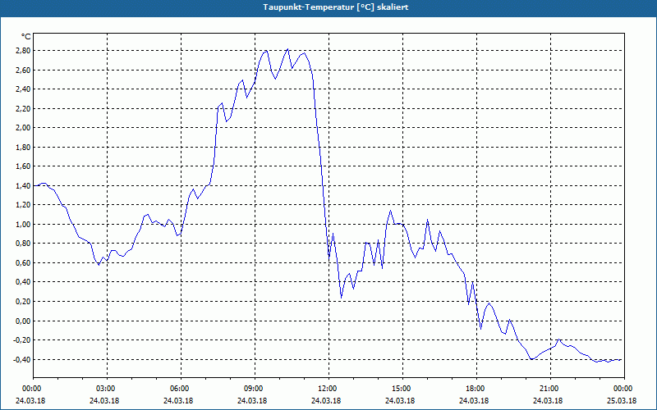Select the -0,40 y-axis value
The height and width of the screenshot is (410, 657).
coord(21,360)
